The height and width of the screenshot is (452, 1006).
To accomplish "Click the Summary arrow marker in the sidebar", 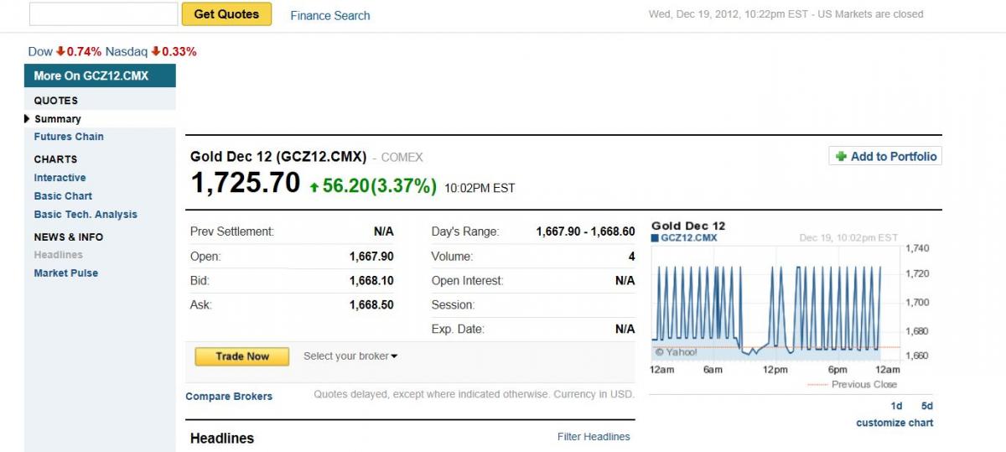I will click(28, 119).
